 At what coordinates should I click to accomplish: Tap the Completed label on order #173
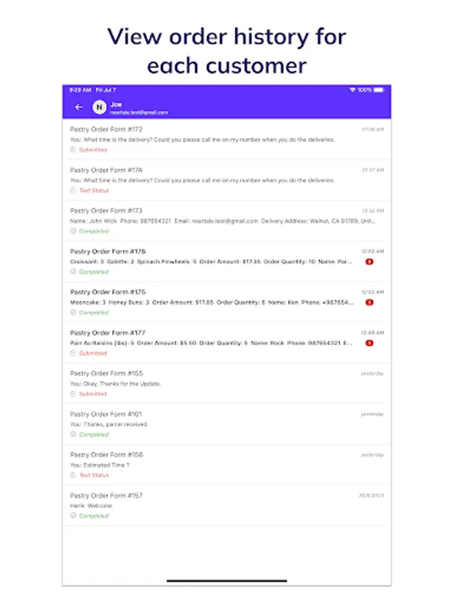pos(94,231)
